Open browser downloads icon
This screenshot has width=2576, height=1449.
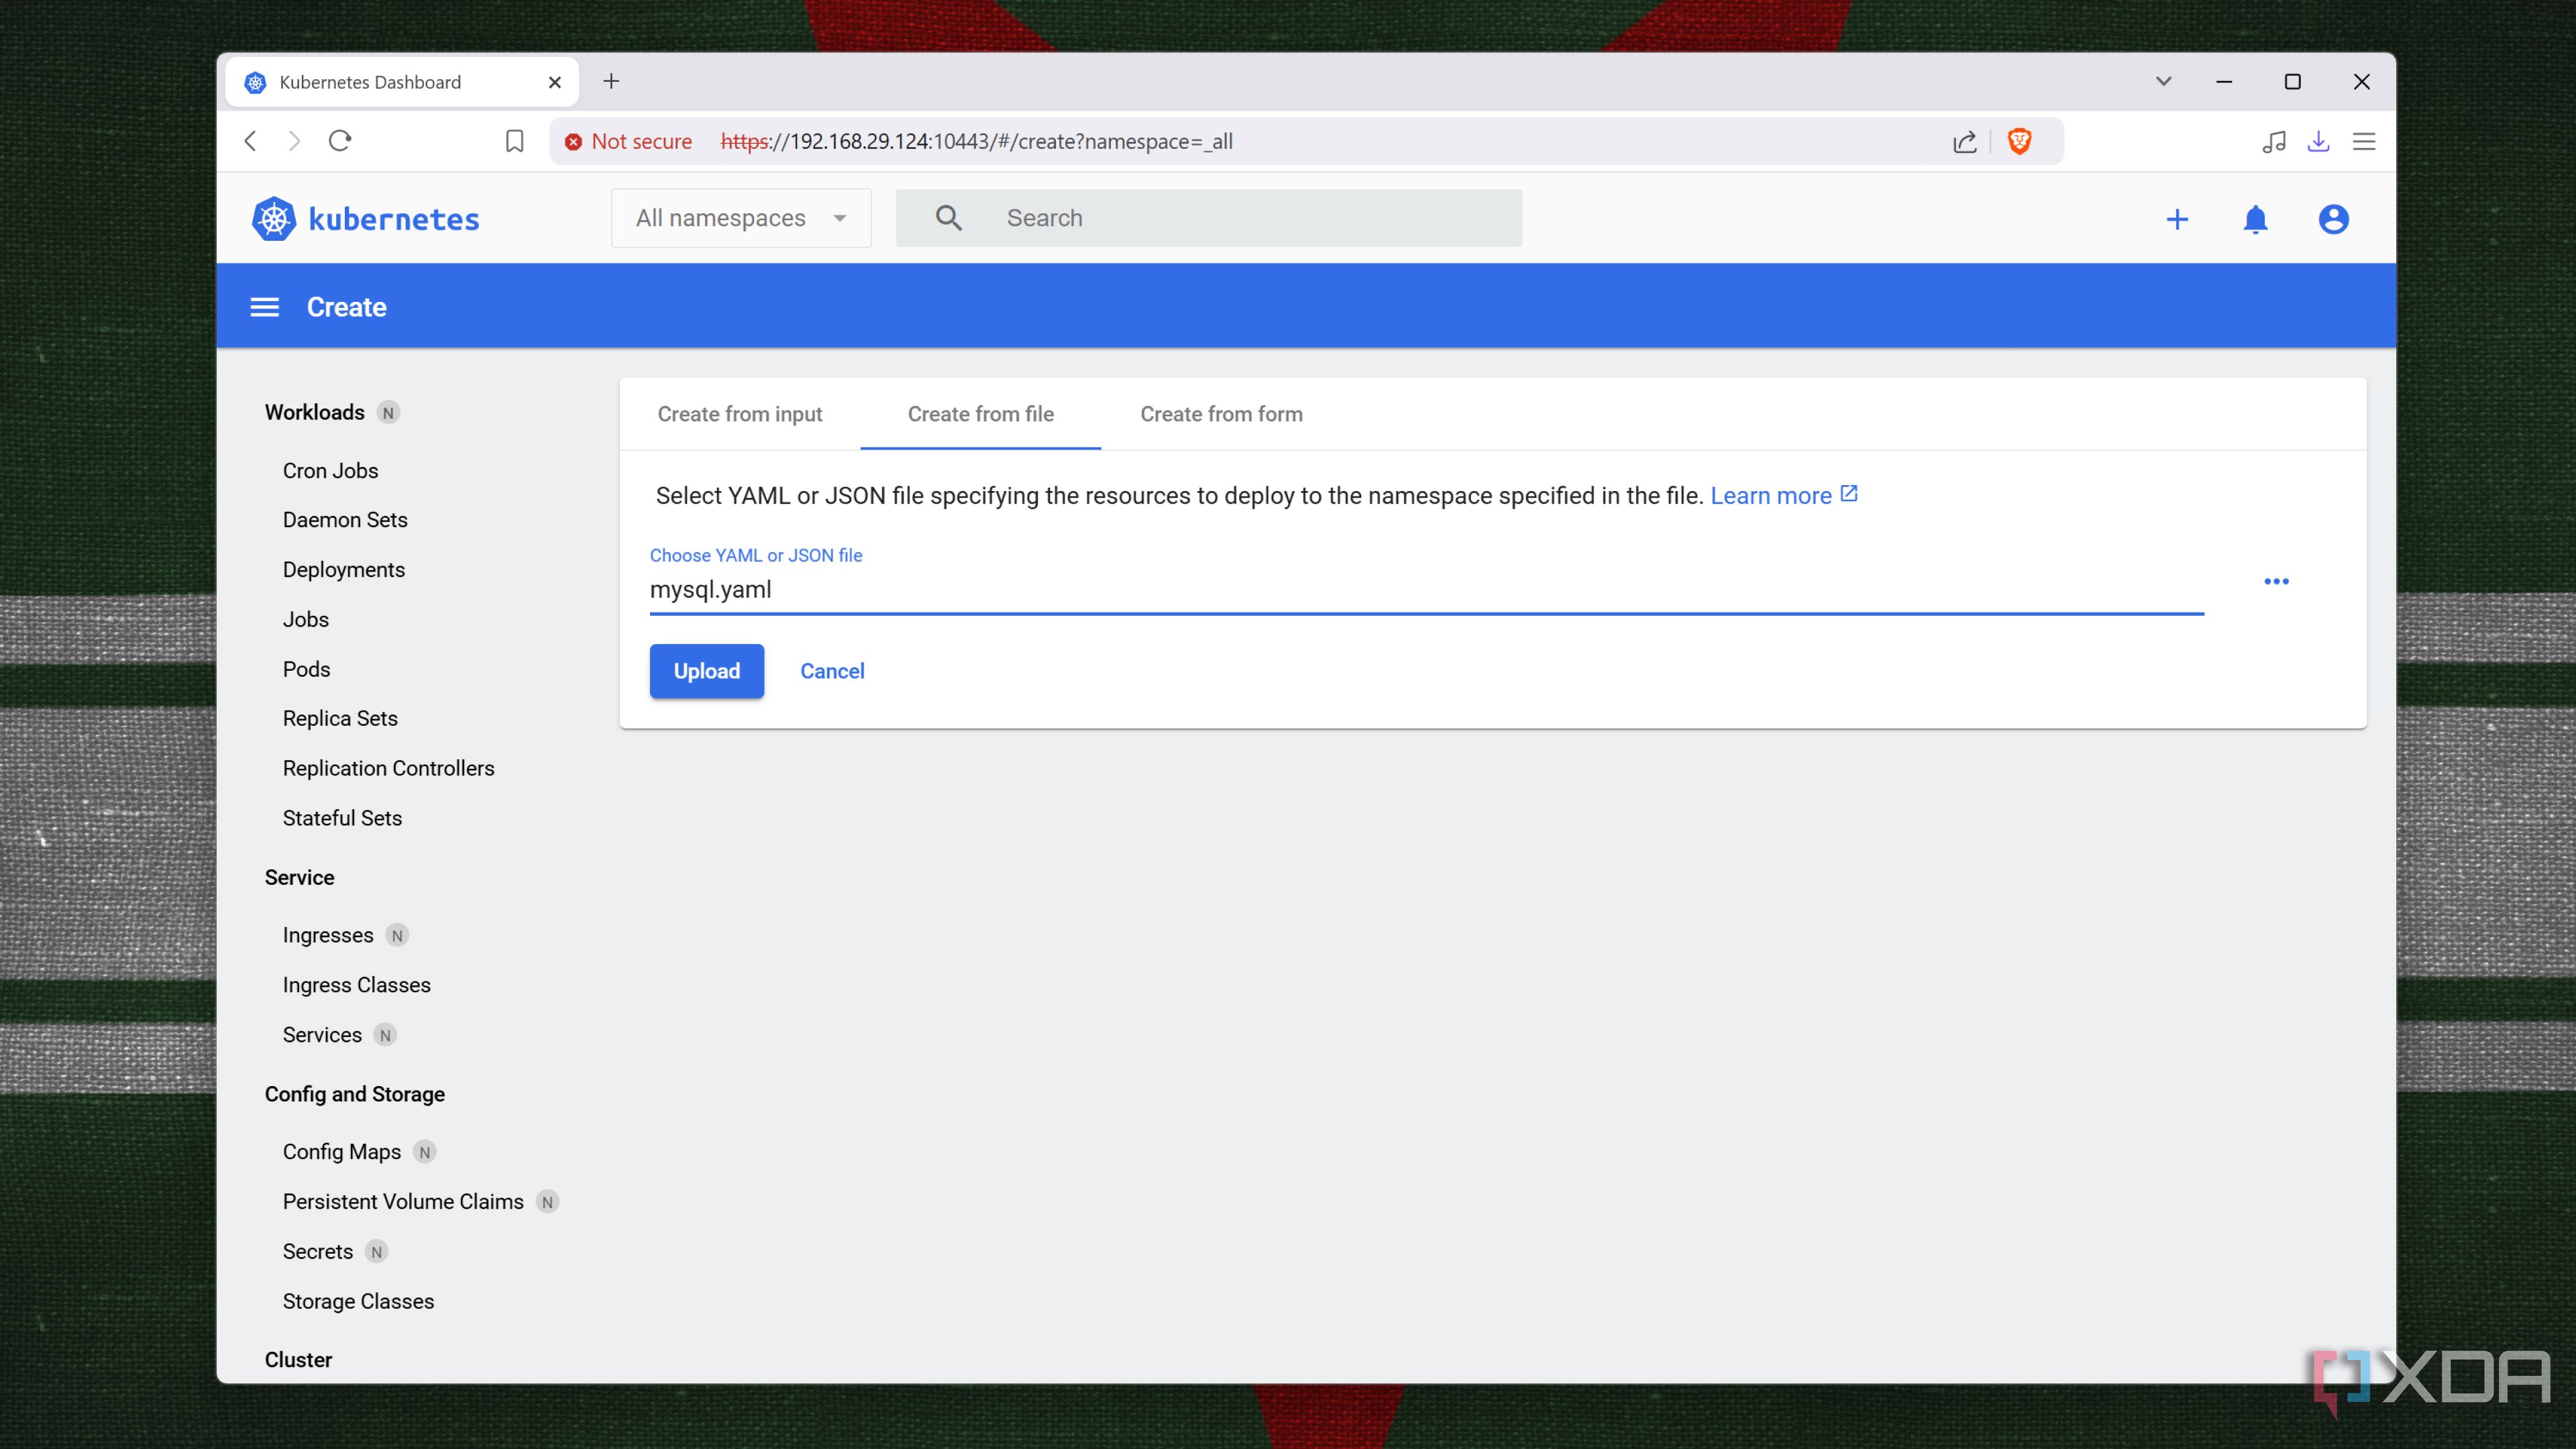point(2318,141)
